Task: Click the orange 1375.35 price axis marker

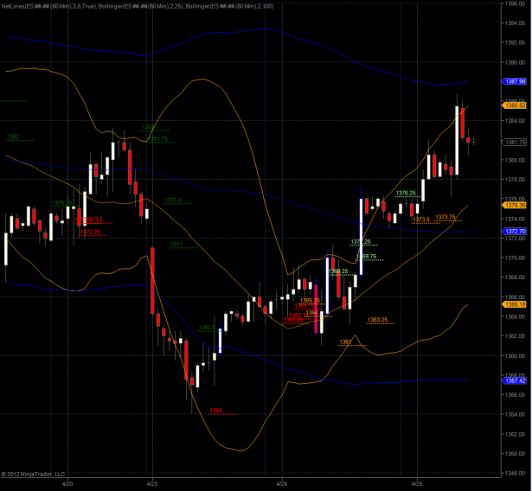Action: 515,205
